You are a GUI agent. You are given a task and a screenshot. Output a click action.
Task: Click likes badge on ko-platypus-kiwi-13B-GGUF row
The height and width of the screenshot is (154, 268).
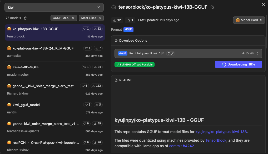[86, 29]
